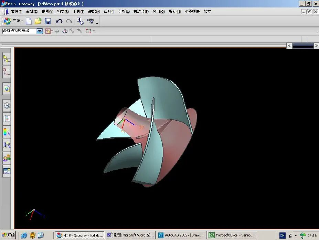Open the 孤立 menu
Viewport: 319px width, 240px height.
tap(207, 12)
